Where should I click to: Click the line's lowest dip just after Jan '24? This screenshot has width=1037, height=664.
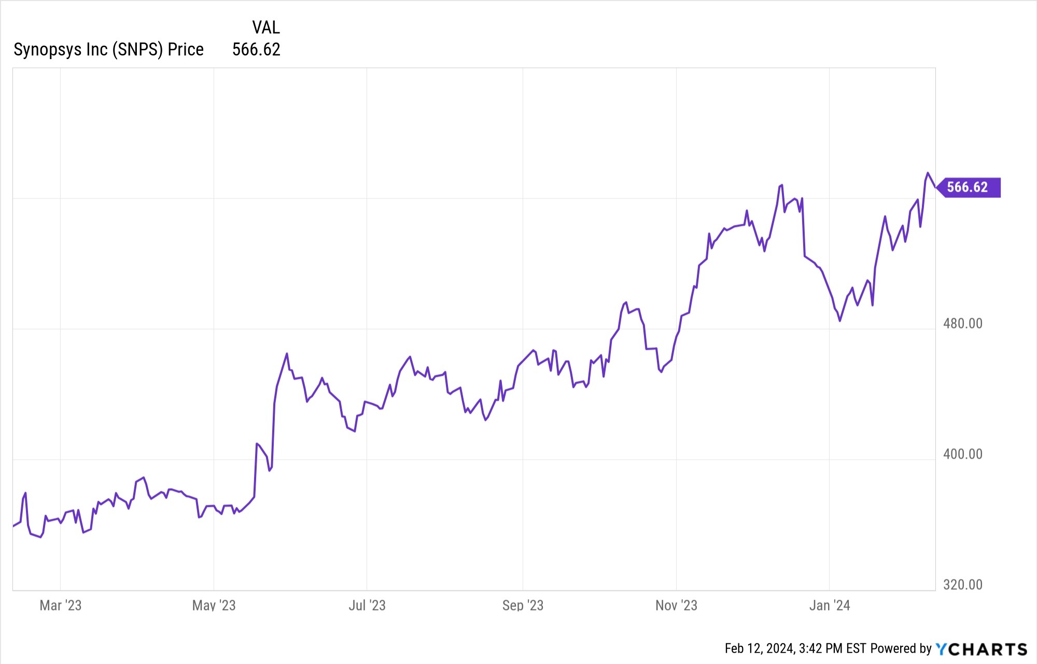click(x=840, y=321)
